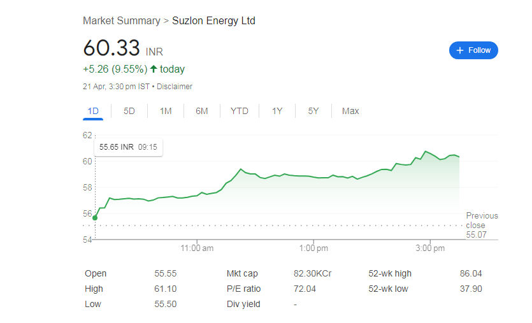Click the Previous close 55.07 label

482,226
